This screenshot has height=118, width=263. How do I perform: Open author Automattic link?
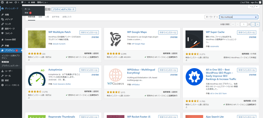pyautogui.click(x=215, y=46)
